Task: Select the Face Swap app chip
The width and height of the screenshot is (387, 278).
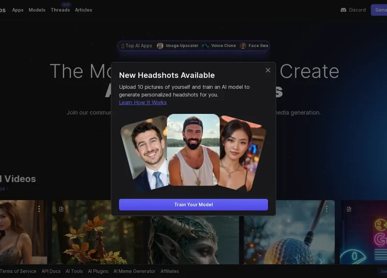Action: (254, 45)
